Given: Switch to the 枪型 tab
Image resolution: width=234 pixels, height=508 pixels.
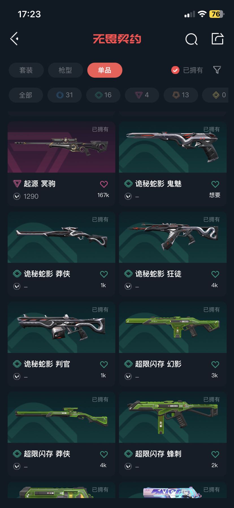Looking at the screenshot, I should [x=65, y=70].
